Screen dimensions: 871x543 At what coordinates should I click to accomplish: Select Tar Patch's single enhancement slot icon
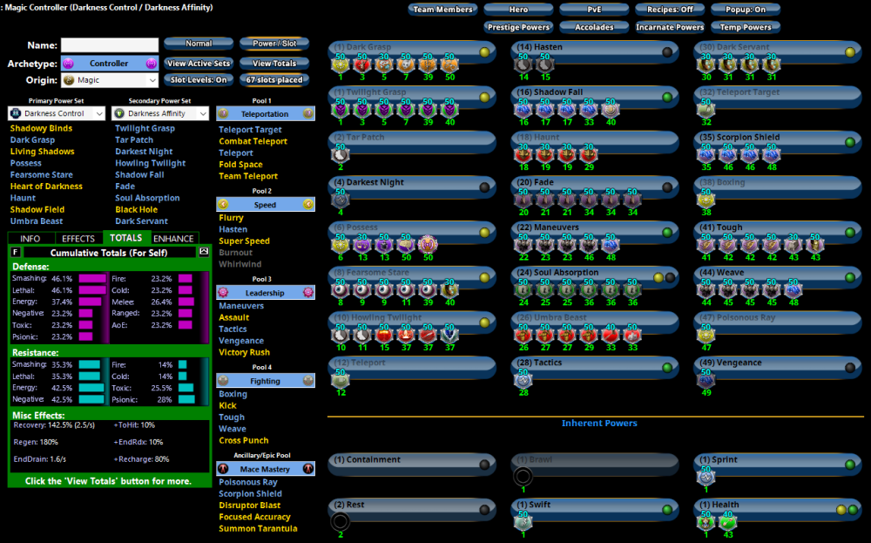pos(341,154)
